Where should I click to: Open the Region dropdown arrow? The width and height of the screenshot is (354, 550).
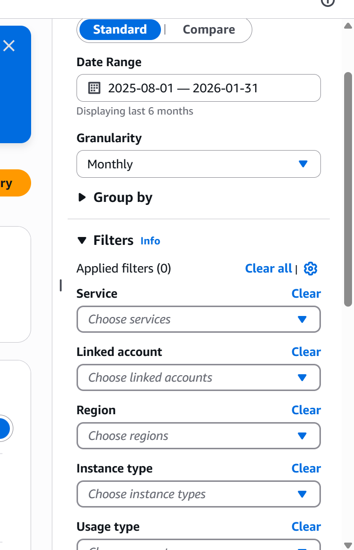click(x=303, y=436)
